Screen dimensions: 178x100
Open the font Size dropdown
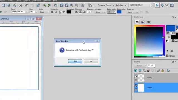(x=36, y=12)
